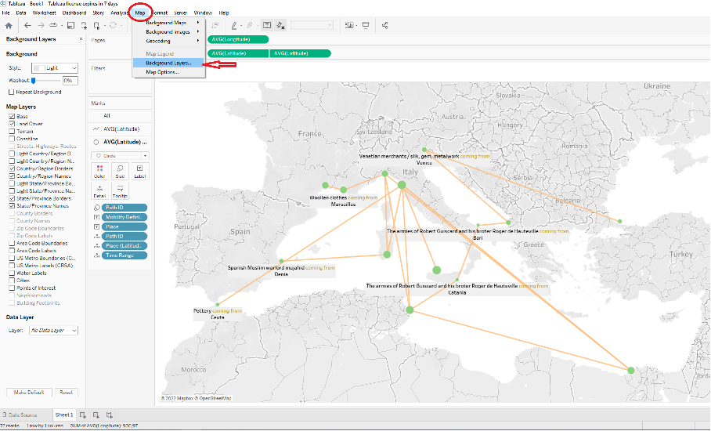The height and width of the screenshot is (431, 711).
Task: Open the Label card in Marks
Action: tap(139, 172)
